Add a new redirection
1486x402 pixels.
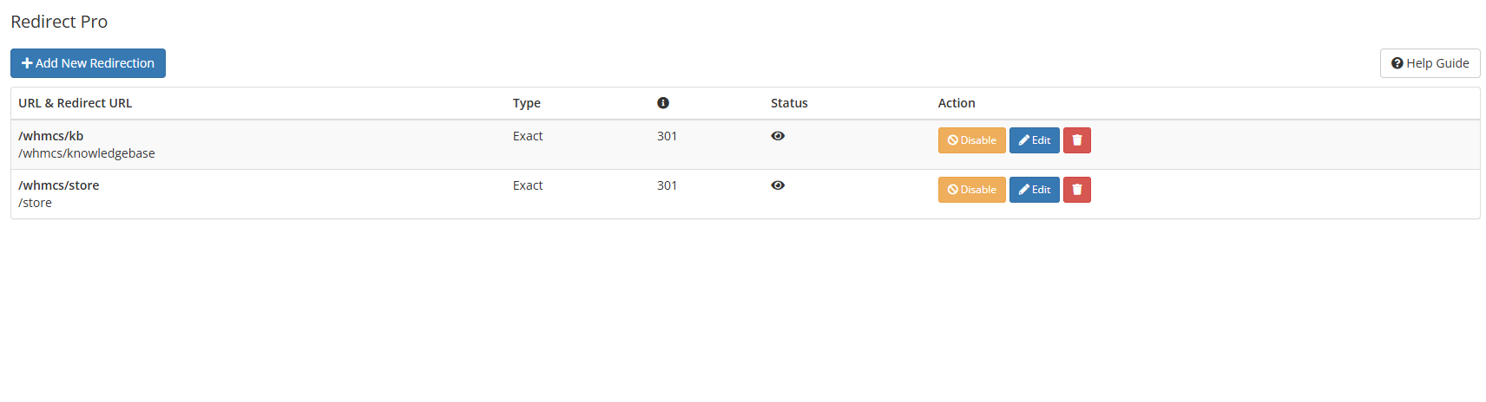88,63
